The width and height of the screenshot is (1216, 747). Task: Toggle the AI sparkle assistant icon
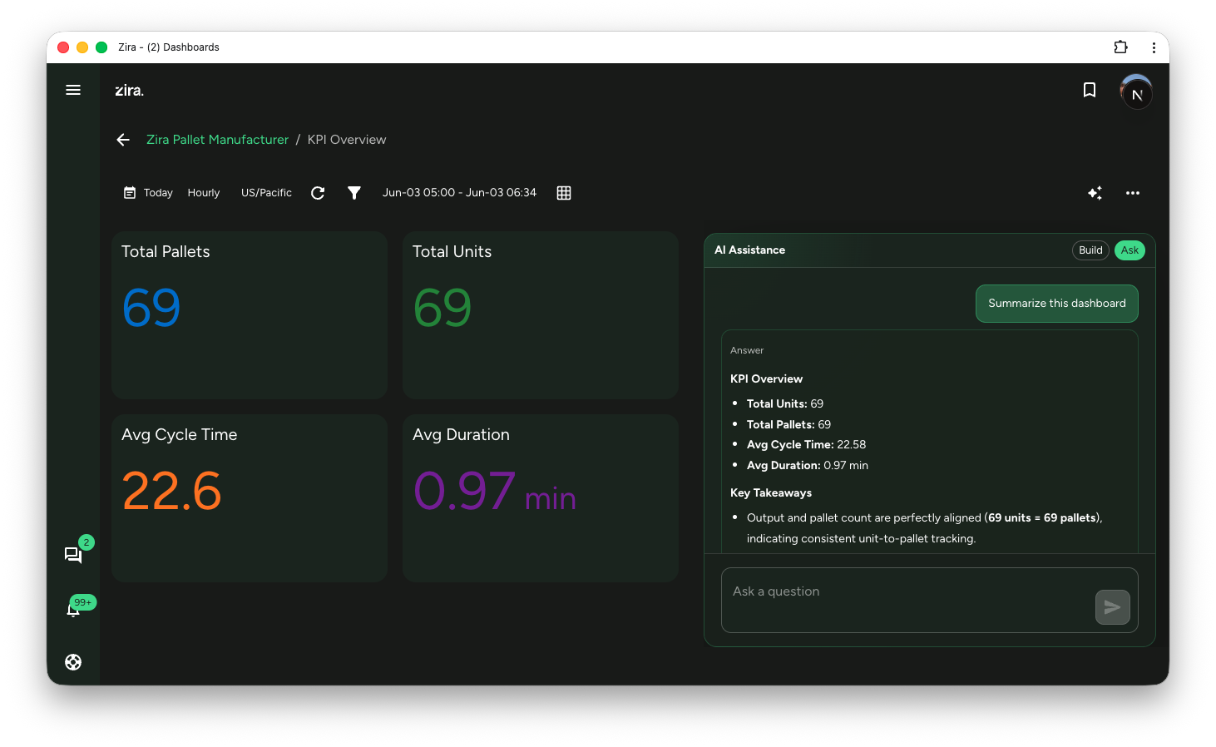[1095, 193]
